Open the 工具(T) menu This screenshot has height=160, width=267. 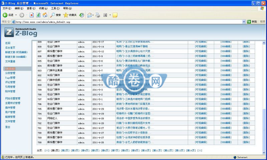click(55, 8)
